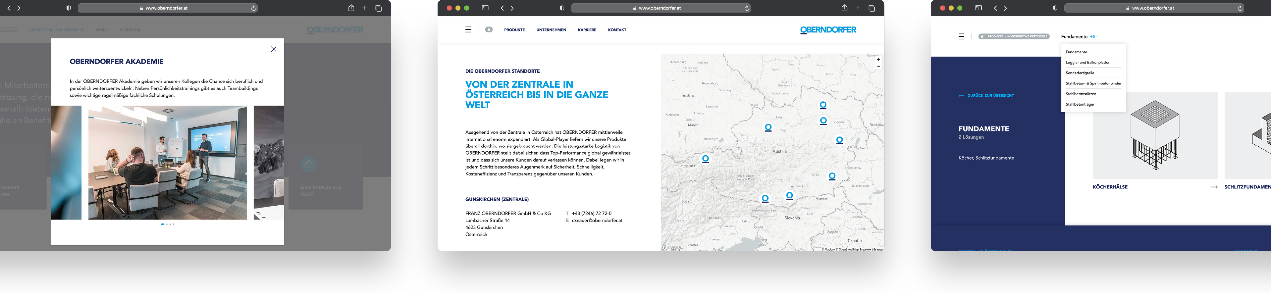The width and height of the screenshot is (1272, 293).
Task: Click the phone number +43 (7246) 72 72-0
Action: (x=592, y=214)
